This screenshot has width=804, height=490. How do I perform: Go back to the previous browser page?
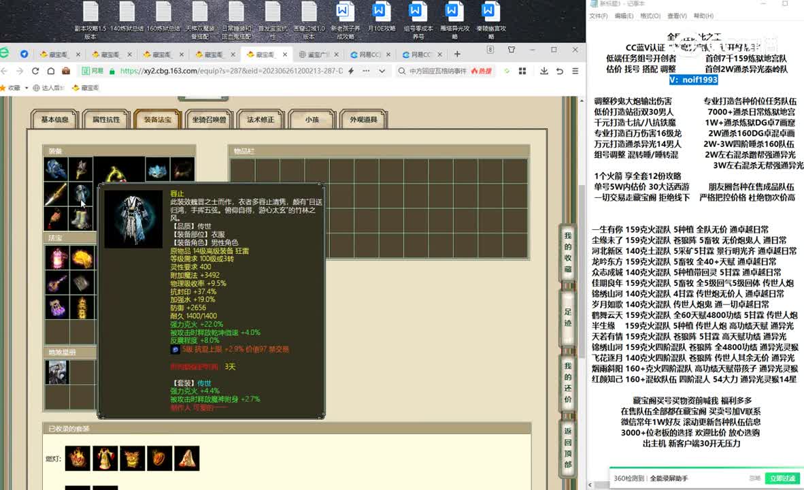pyautogui.click(x=5, y=71)
